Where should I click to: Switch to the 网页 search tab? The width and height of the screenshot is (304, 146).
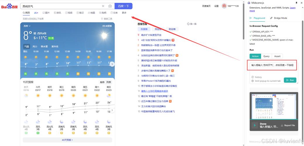tap(26, 13)
